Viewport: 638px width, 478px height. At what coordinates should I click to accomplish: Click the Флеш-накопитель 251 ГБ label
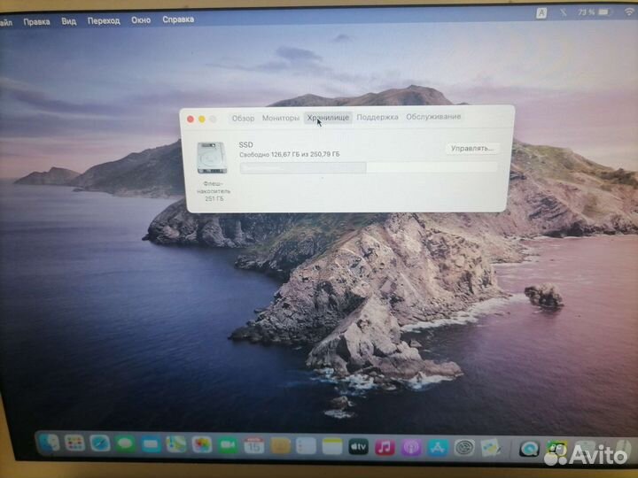pos(214,191)
